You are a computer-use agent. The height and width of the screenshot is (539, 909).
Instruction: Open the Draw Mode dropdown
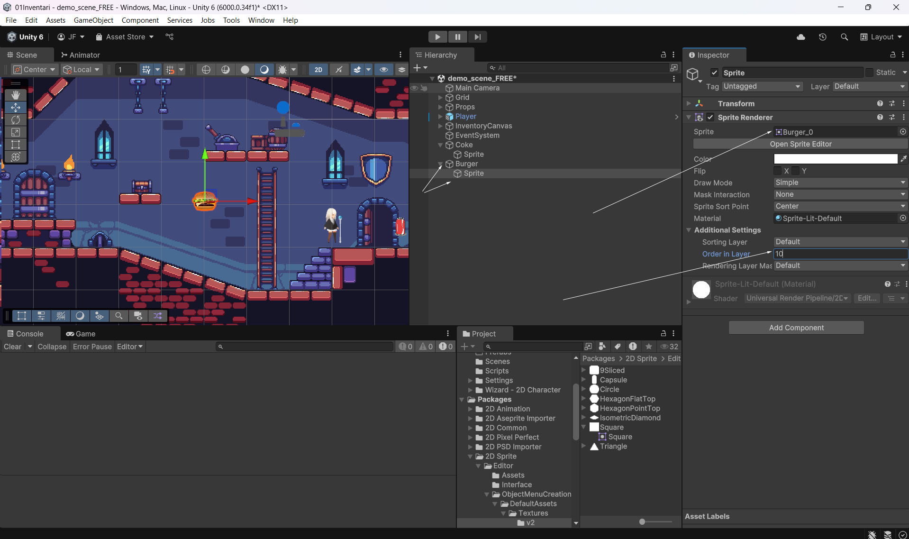click(x=840, y=183)
